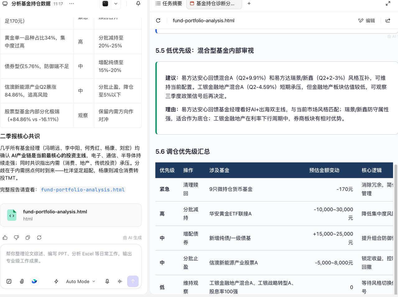Screen dimensions: 398x297
Task: Click the blue bird assistant icon
Action: click(x=34, y=281)
